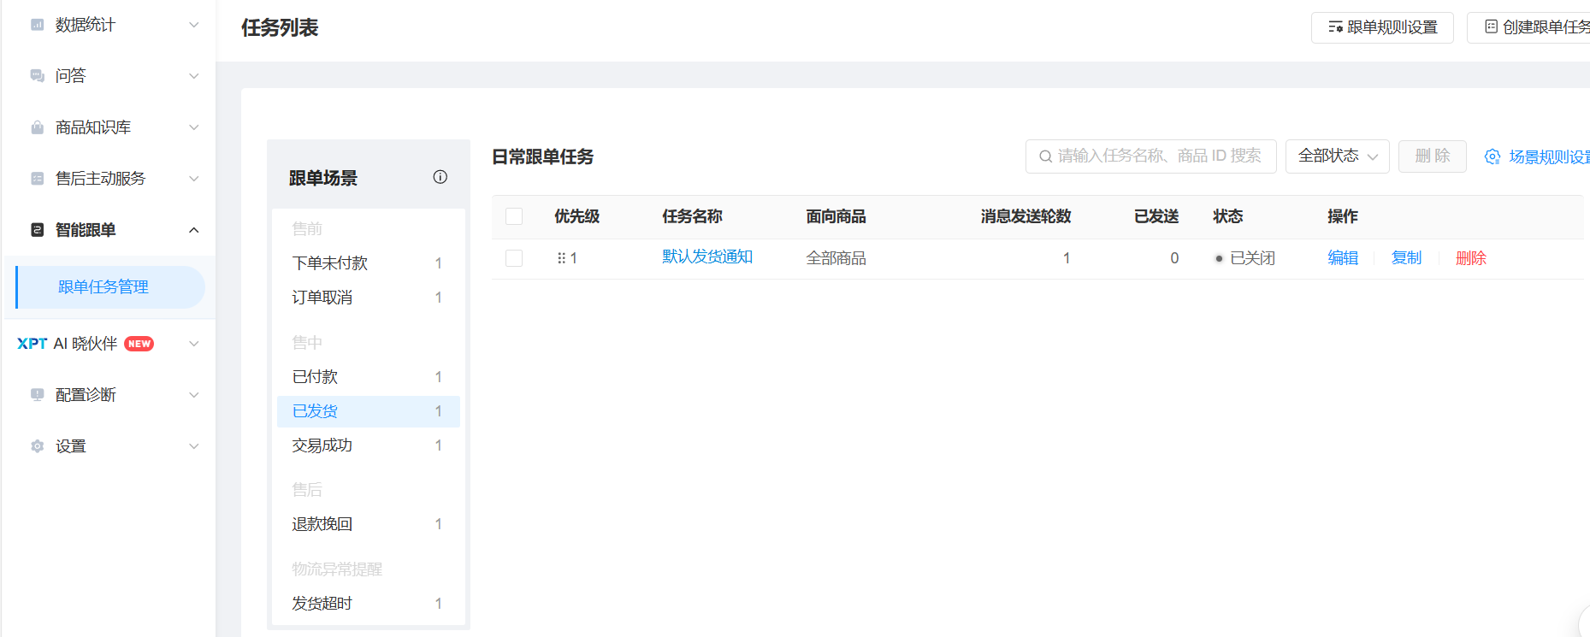Click the drag handle icon of priority 1
Screen dimensions: 1590x637
(x=561, y=258)
